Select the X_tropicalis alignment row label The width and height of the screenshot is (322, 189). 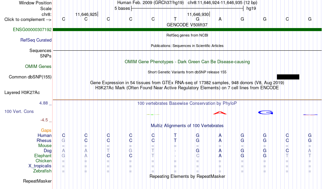click(x=40, y=166)
